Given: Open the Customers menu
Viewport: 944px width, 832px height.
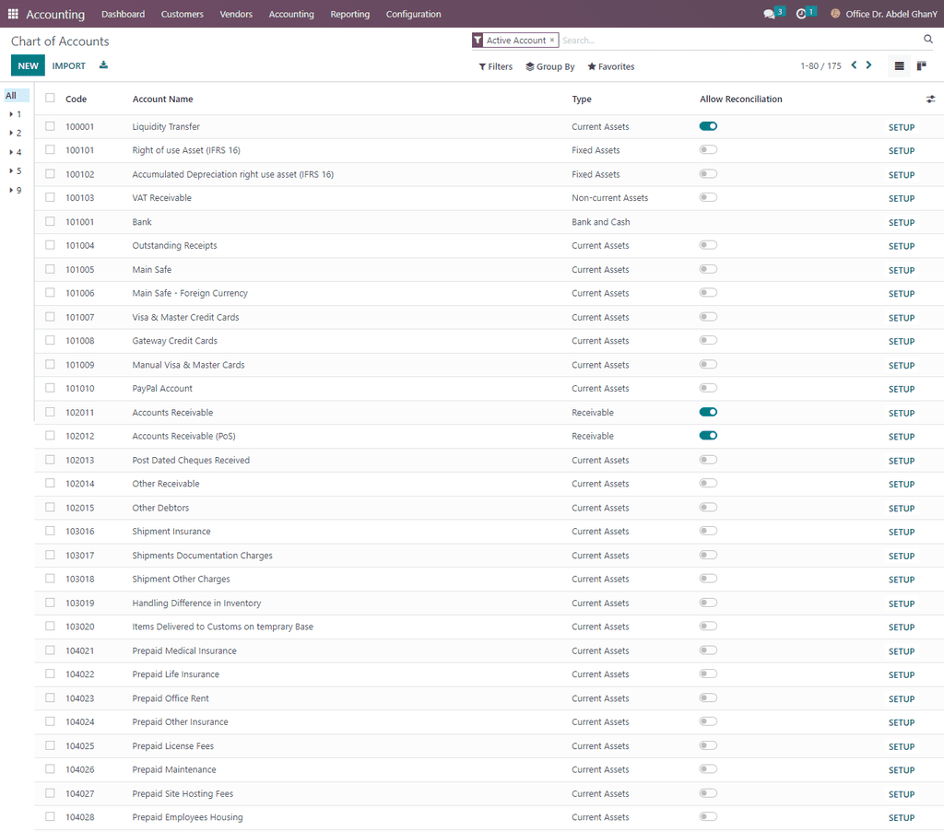Looking at the screenshot, I should (182, 14).
